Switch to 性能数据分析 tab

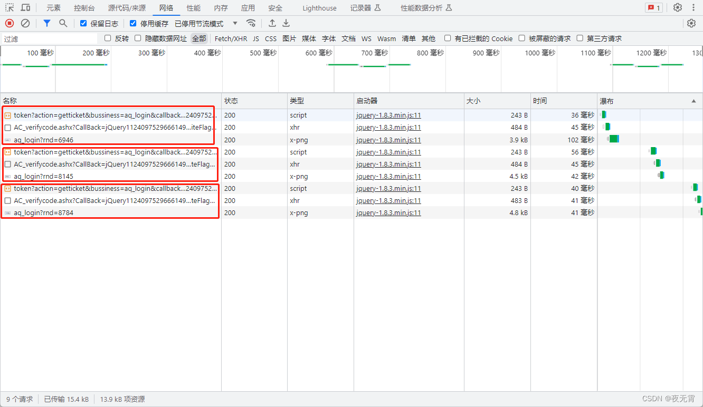pyautogui.click(x=426, y=8)
